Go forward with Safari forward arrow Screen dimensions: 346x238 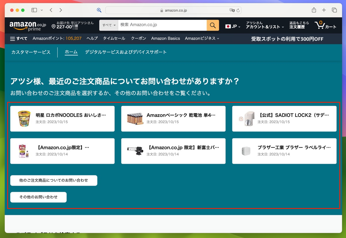61,10
